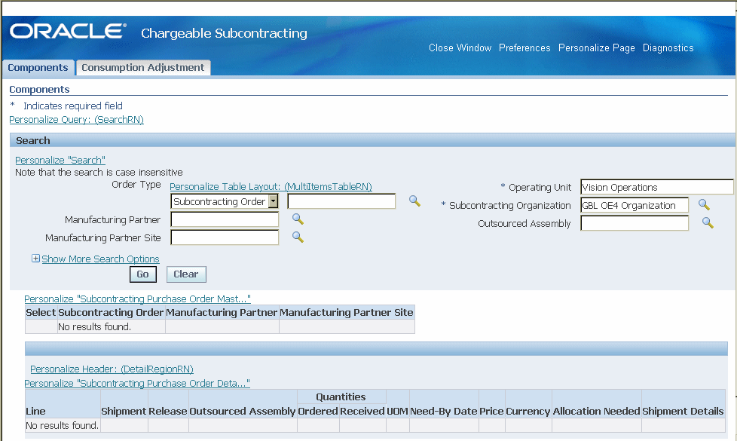Click the Outsourced Assembly field
Screen dimensions: 737x441
pyautogui.click(x=635, y=223)
